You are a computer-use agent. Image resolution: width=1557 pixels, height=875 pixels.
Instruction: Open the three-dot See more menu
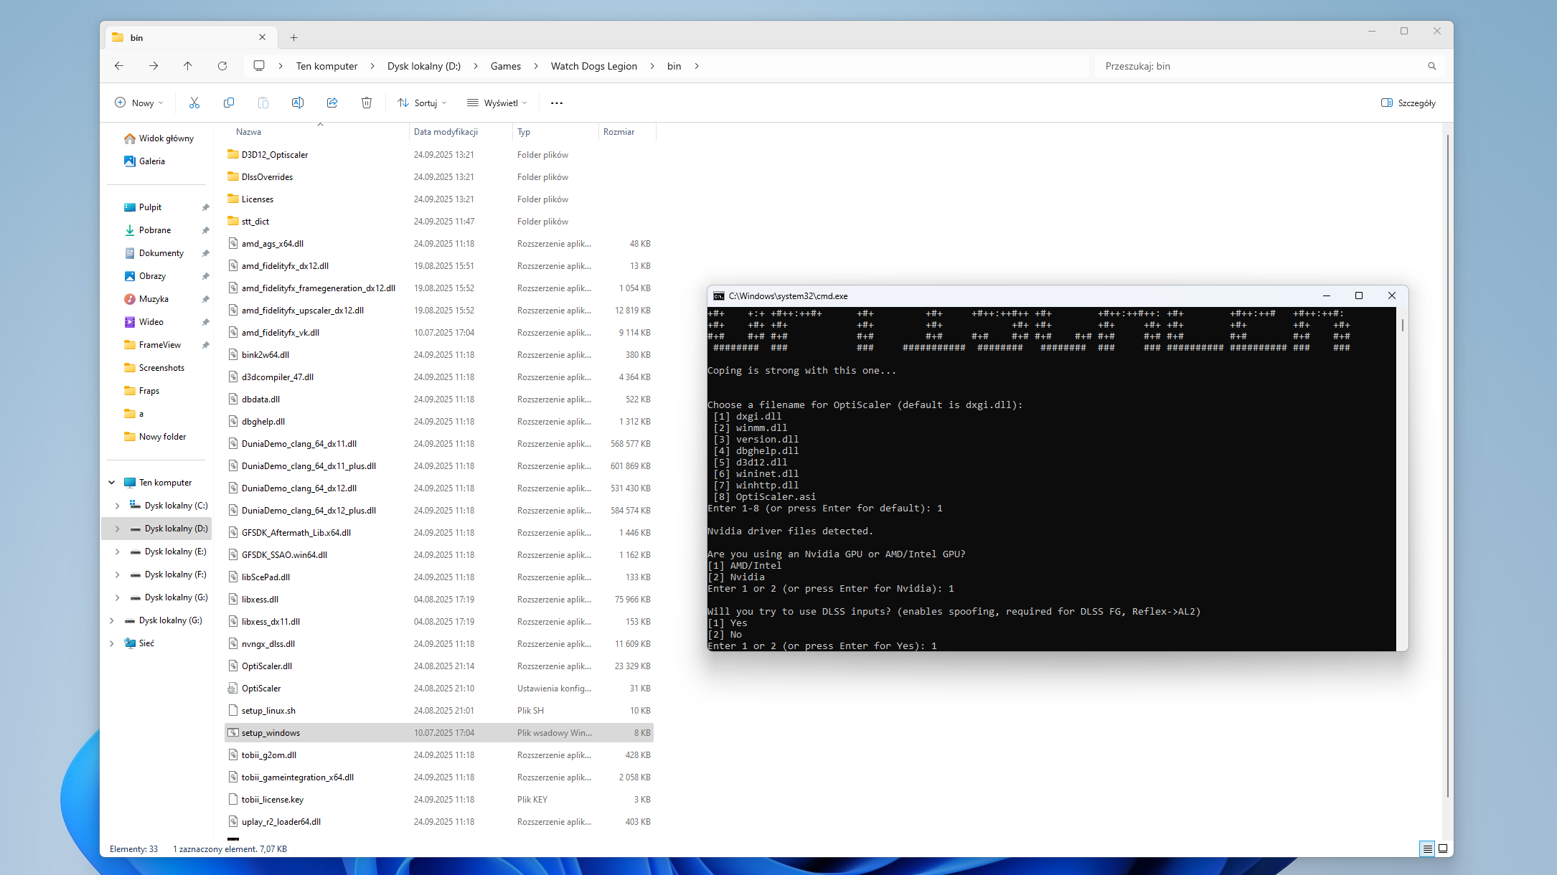pos(557,103)
